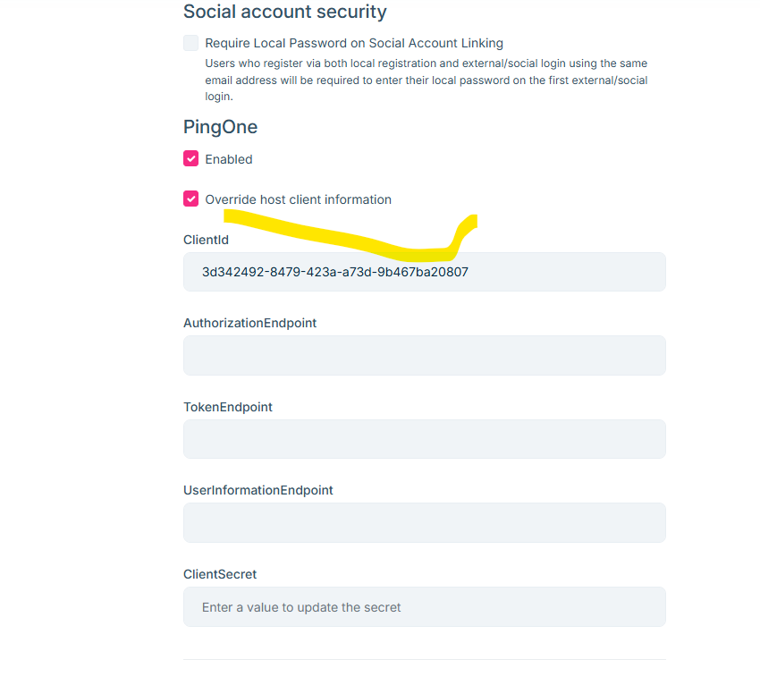This screenshot has height=685, width=760.
Task: Click the ClientSecret field label
Action: tap(220, 574)
